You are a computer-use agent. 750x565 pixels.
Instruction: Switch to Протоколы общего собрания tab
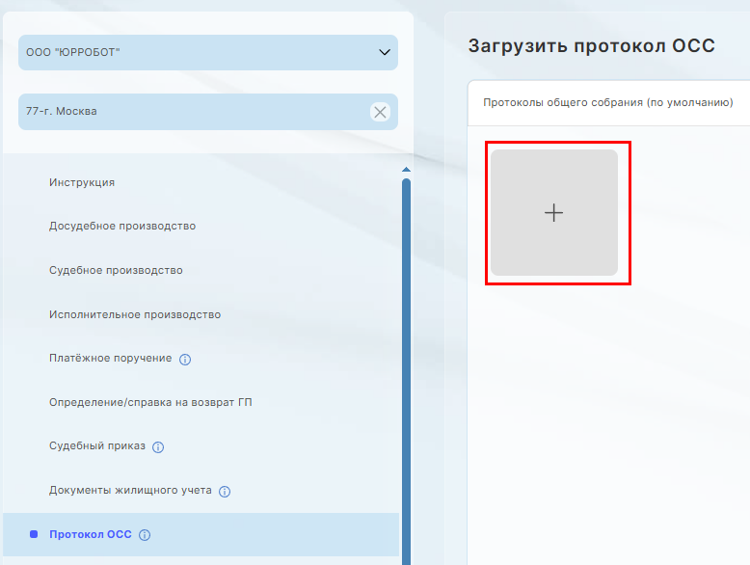(x=607, y=102)
